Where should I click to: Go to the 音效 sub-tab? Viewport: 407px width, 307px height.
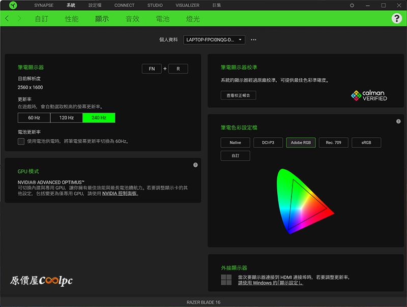click(x=132, y=19)
